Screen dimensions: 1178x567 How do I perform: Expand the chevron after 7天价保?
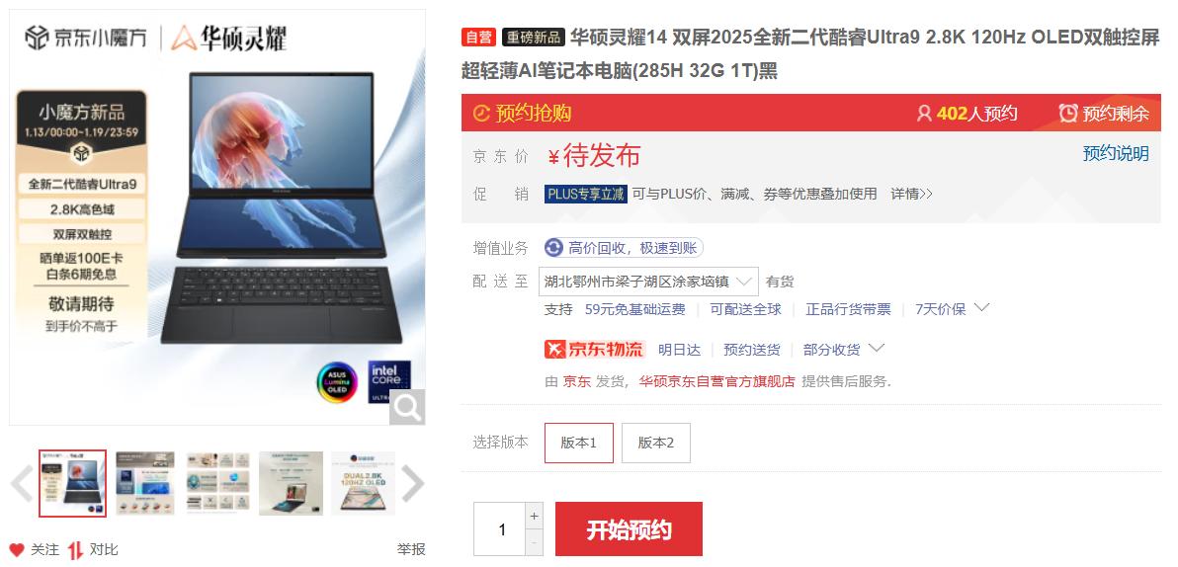981,307
